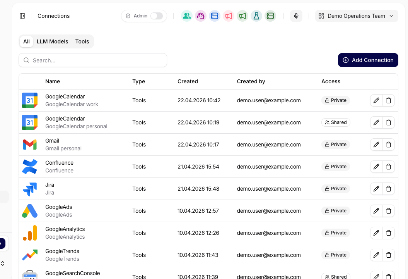This screenshot has width=408, height=279.
Task: Click the Private badge for GoogleCalendar work
Action: [336, 100]
